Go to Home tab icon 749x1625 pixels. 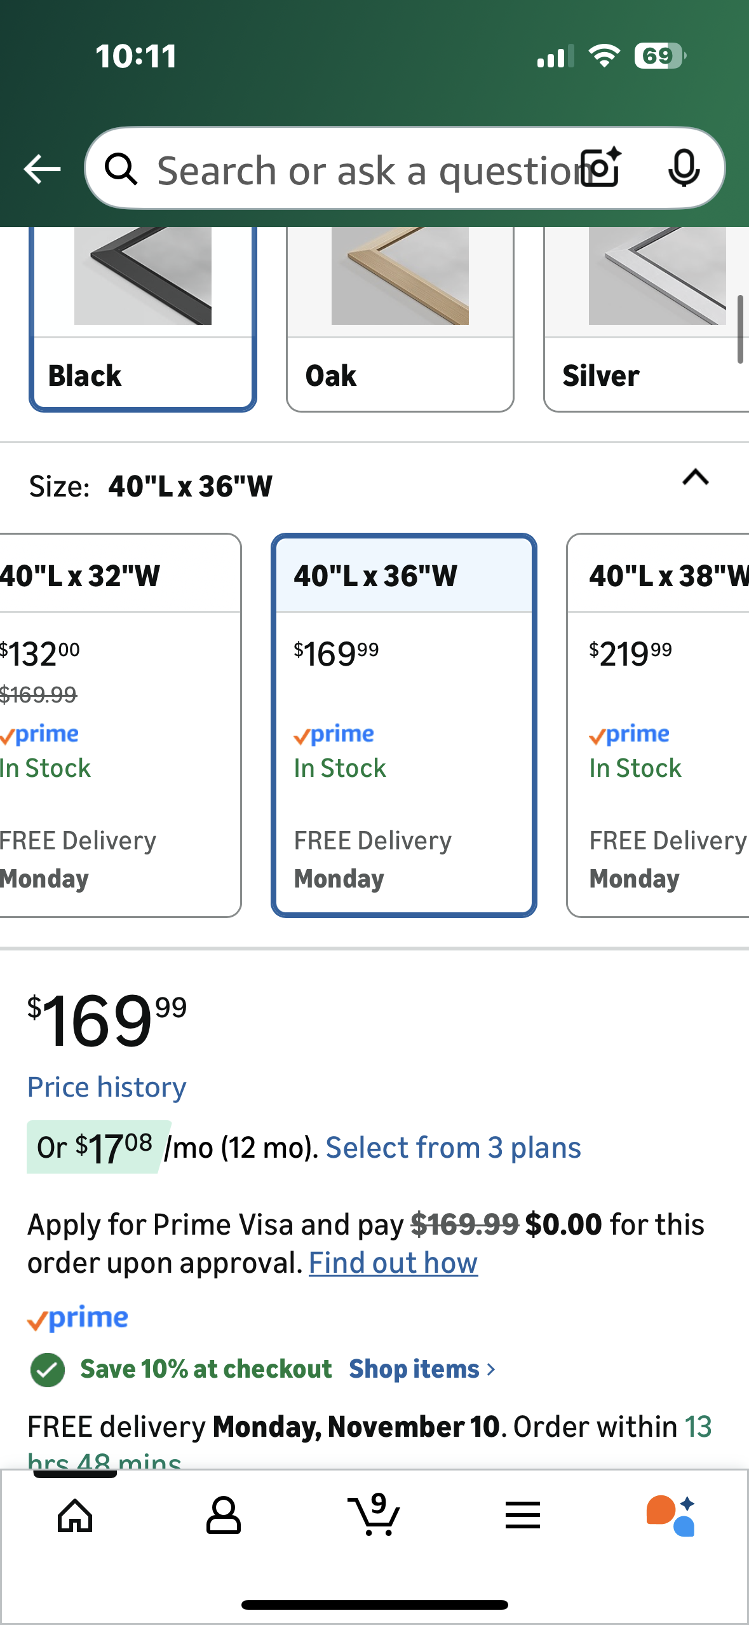point(75,1516)
